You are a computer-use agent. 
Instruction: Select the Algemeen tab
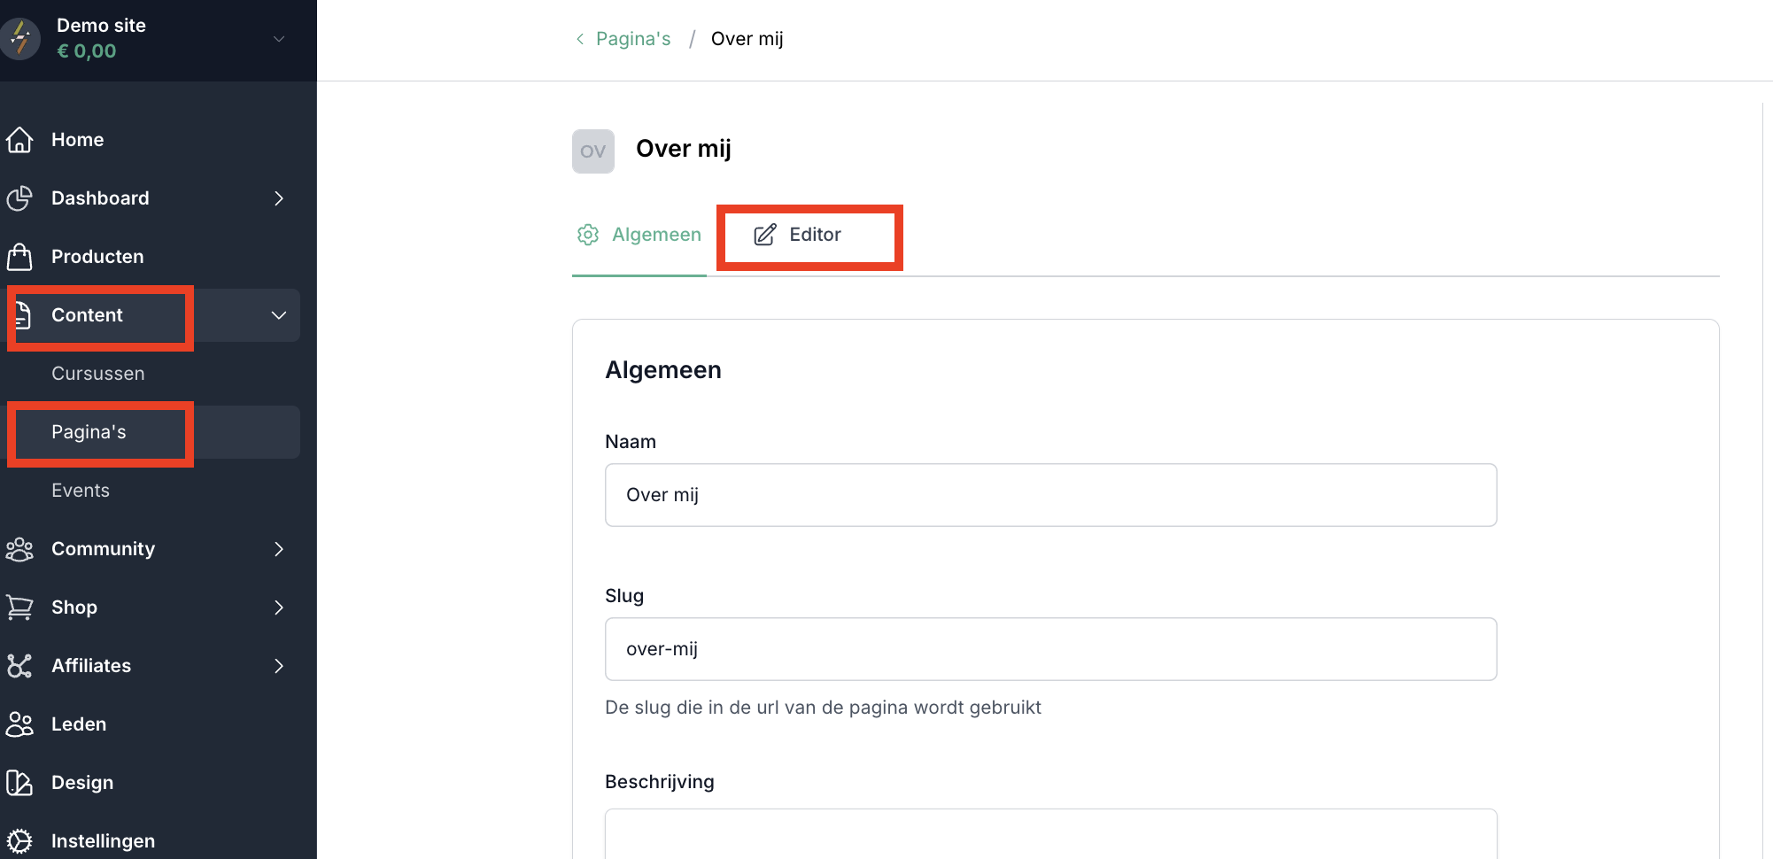pos(639,235)
